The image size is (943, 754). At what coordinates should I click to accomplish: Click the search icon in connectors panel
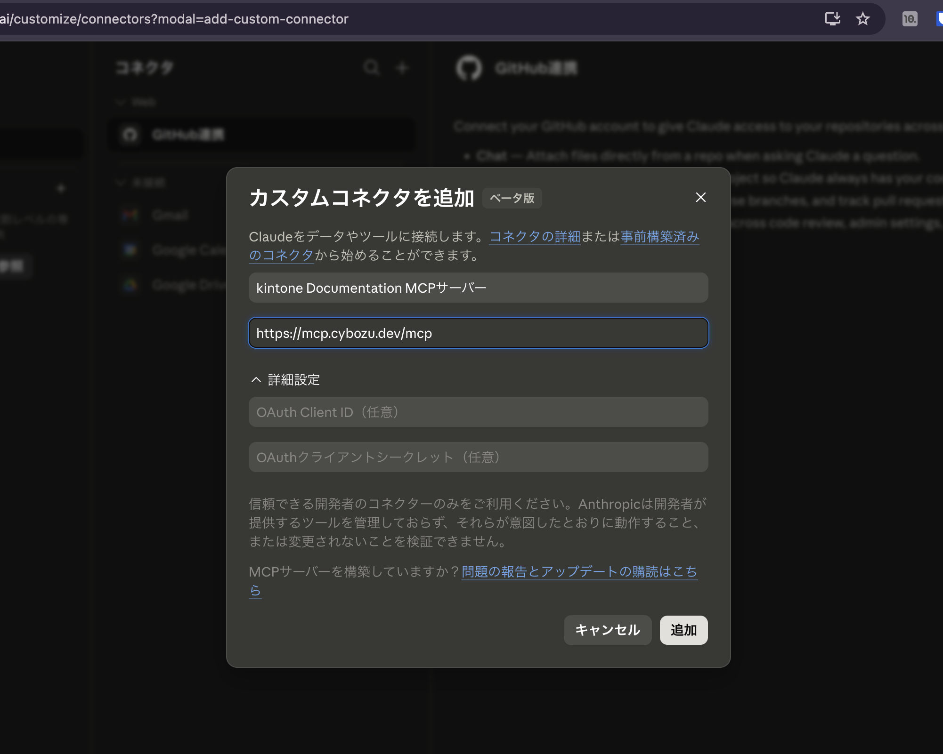[372, 67]
